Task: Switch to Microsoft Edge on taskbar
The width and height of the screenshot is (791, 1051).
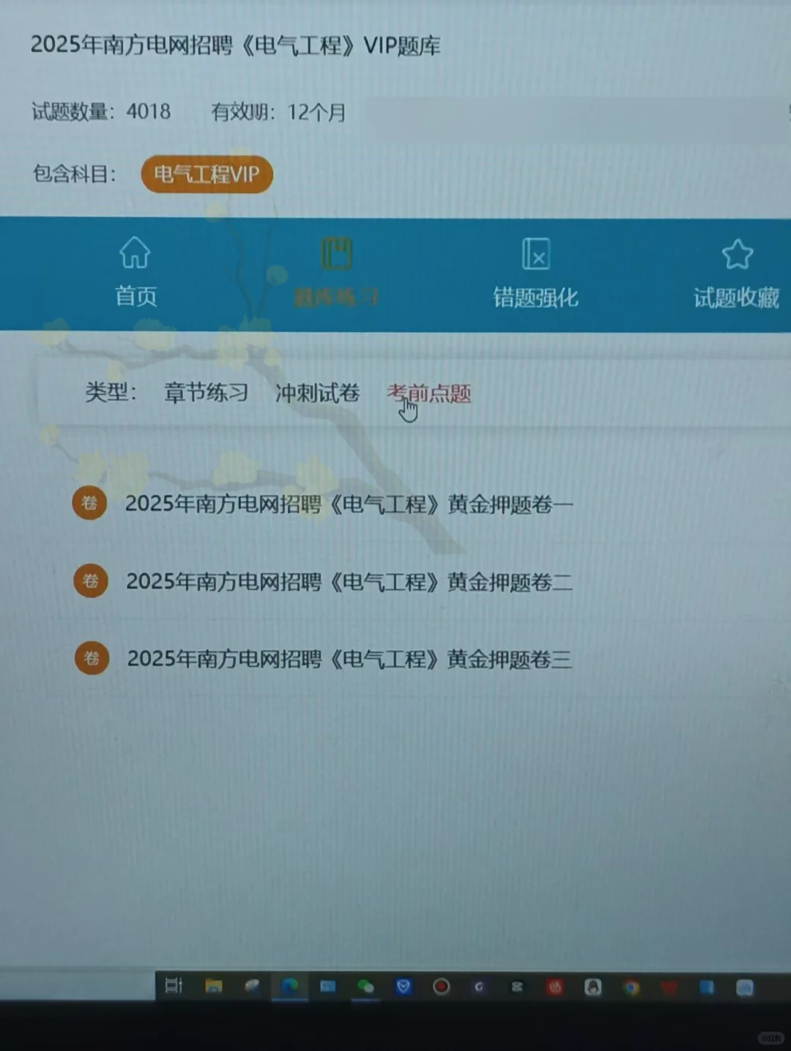Action: [289, 987]
